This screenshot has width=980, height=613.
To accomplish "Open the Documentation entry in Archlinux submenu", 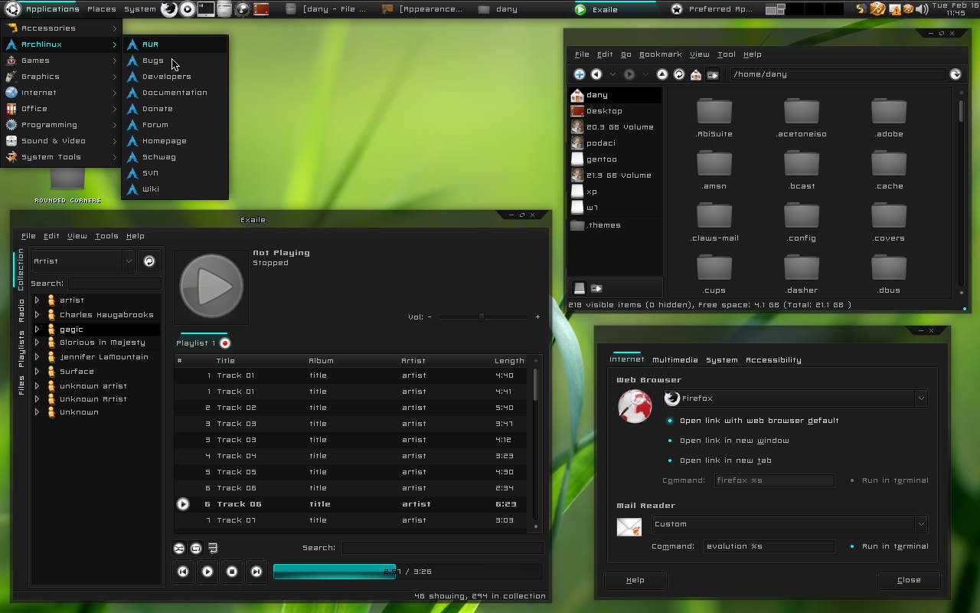I will tap(175, 93).
